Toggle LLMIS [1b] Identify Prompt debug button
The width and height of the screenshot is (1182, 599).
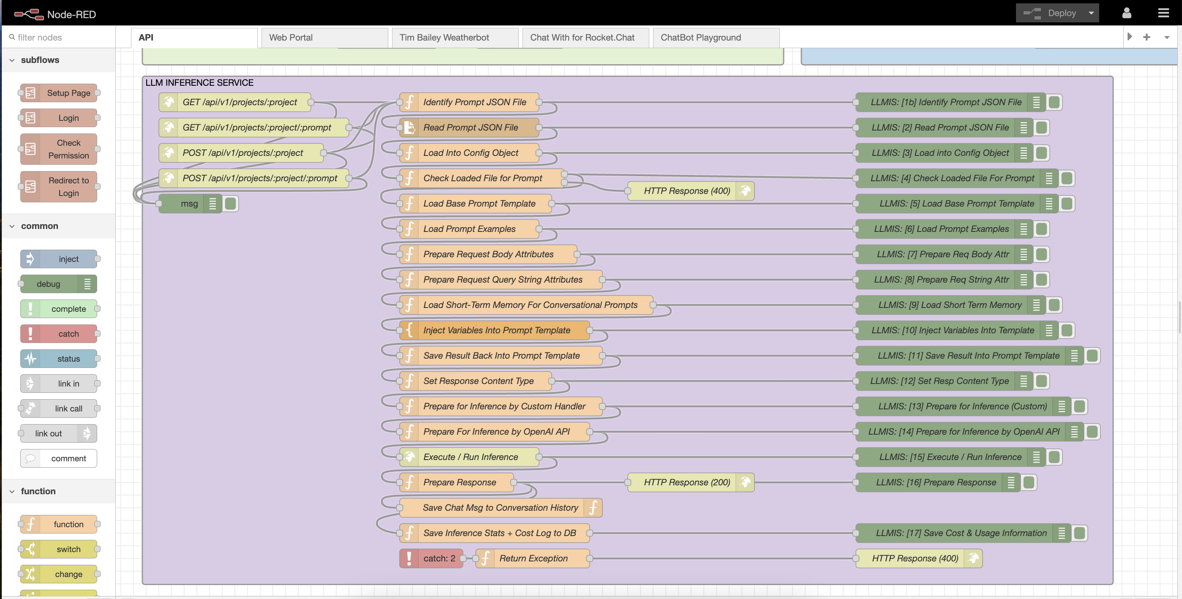click(1054, 102)
